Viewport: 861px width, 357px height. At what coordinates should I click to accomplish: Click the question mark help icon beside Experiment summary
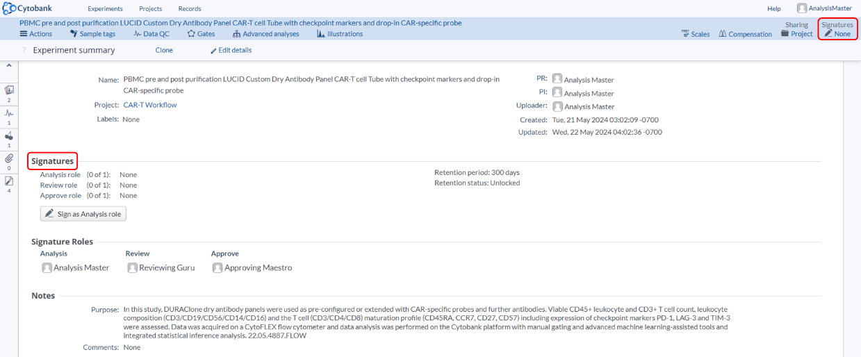(x=24, y=51)
